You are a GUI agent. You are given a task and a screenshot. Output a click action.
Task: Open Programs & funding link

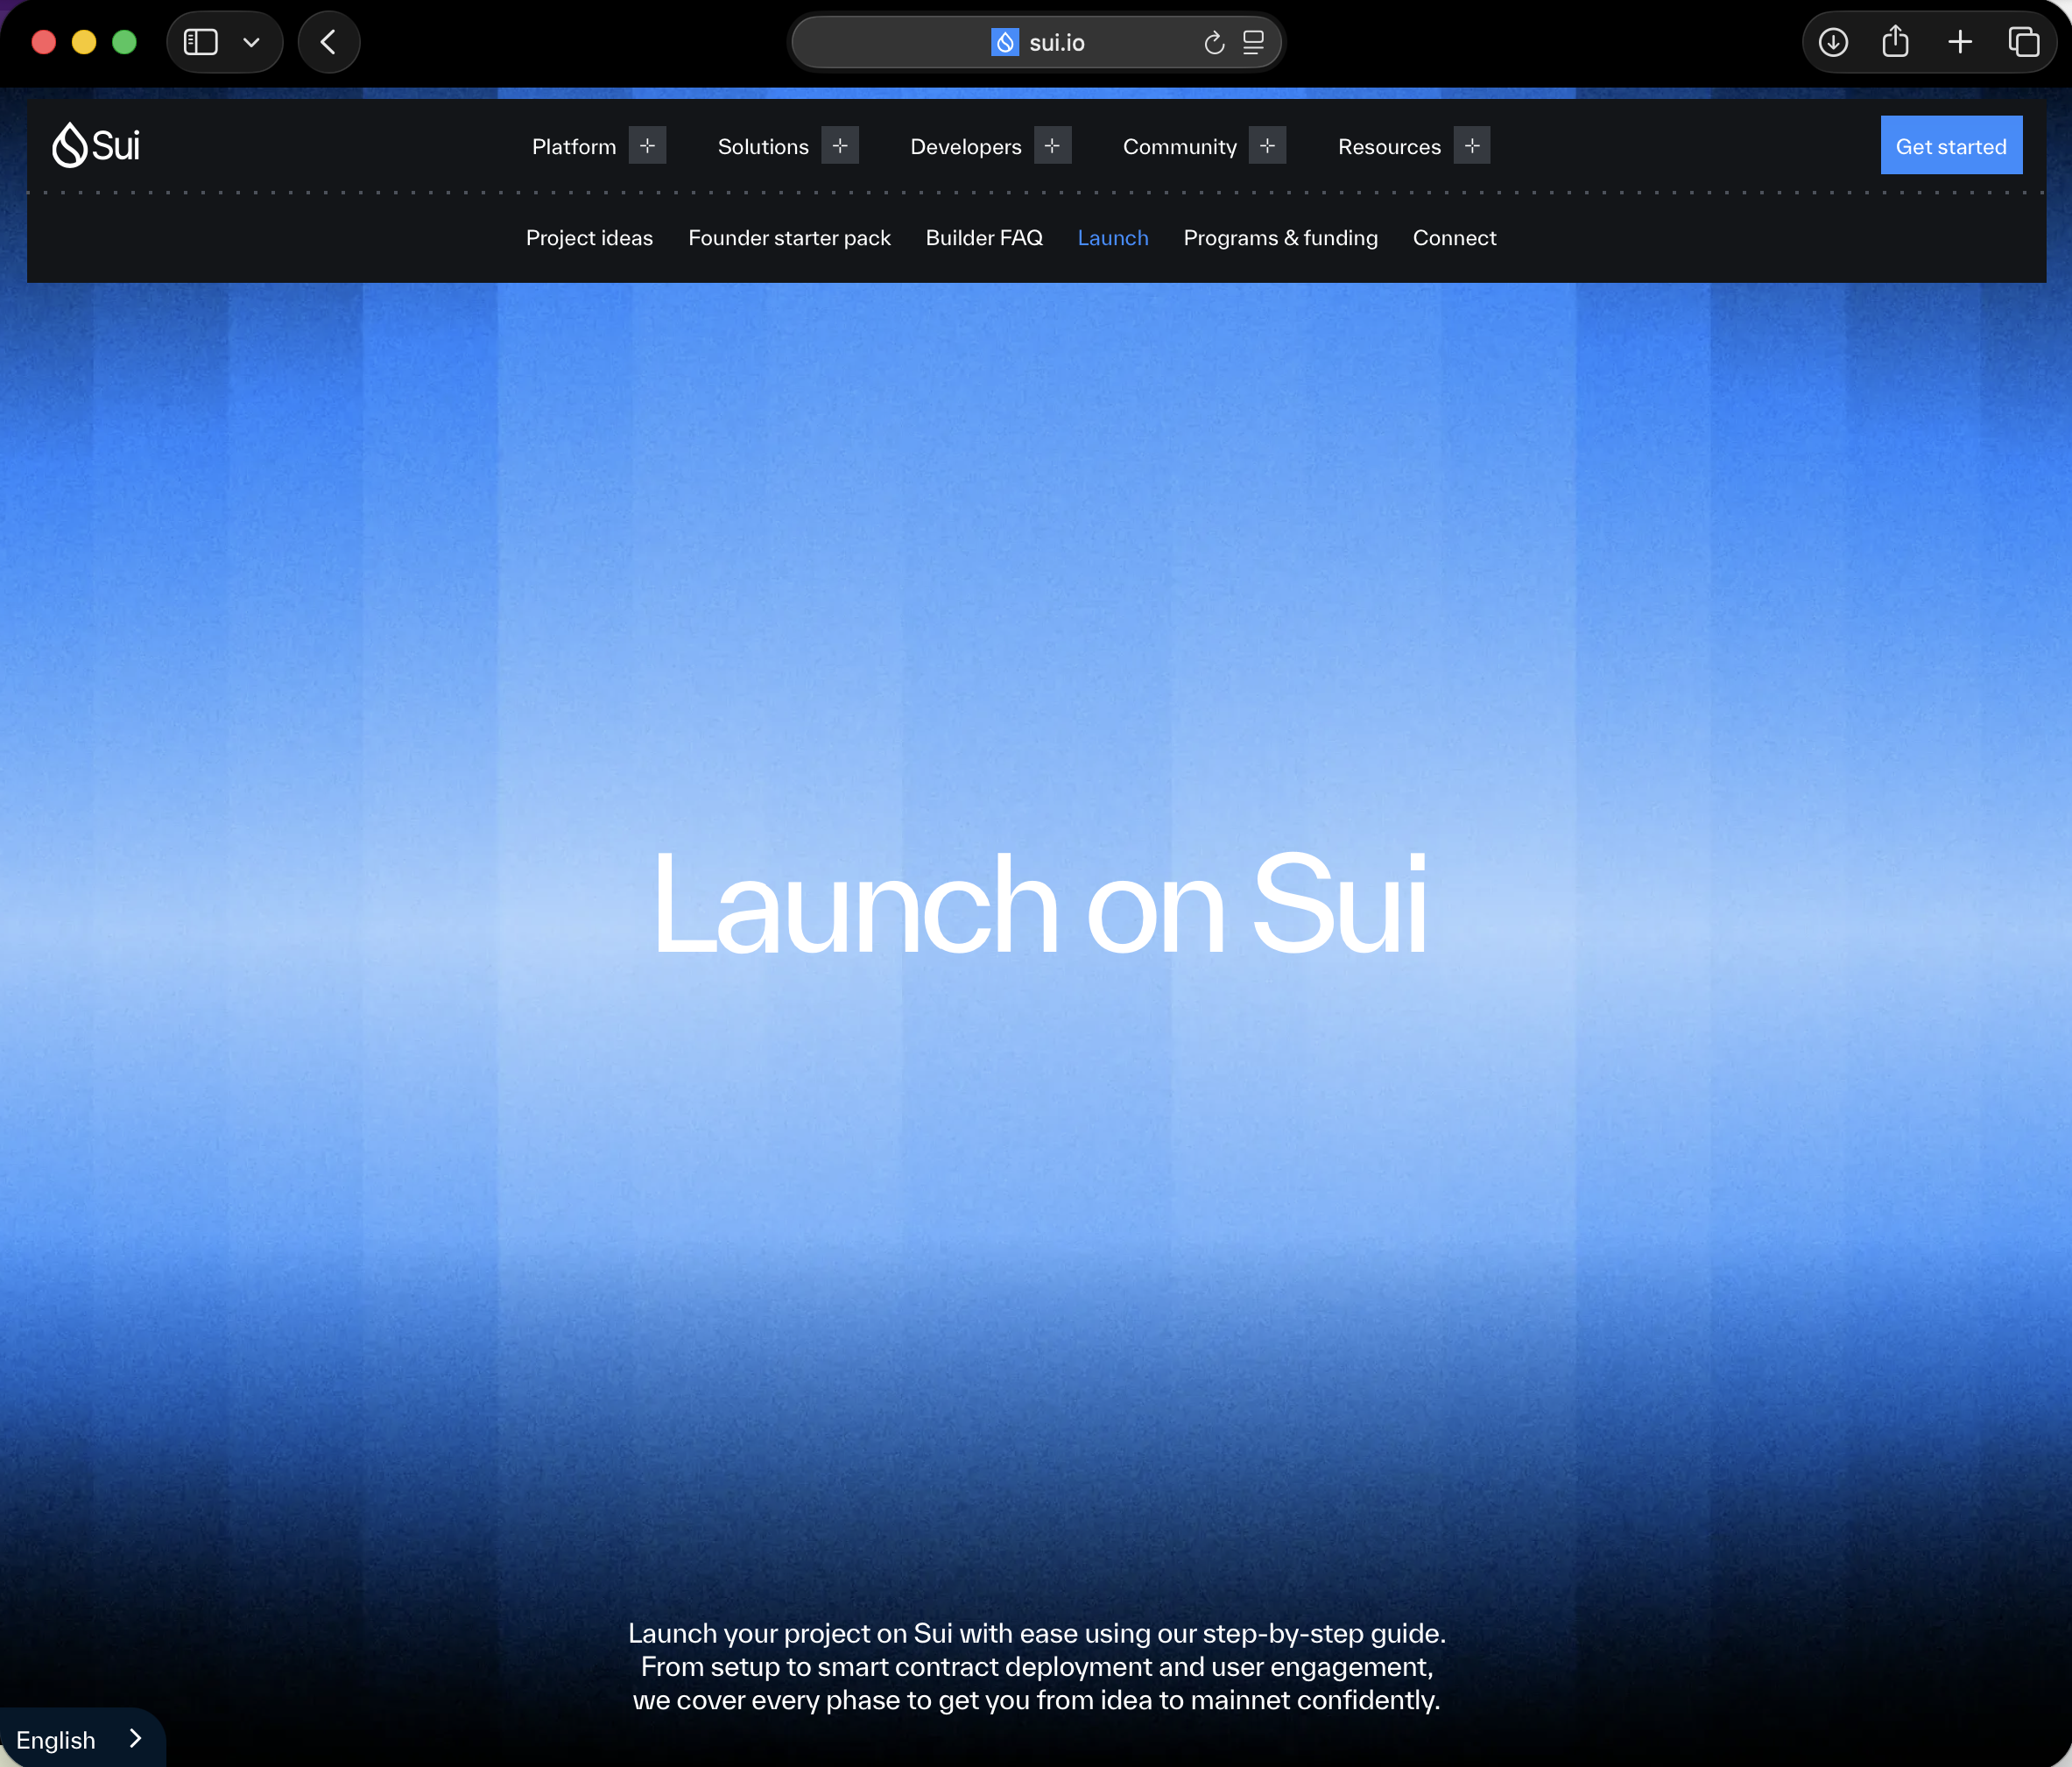point(1280,238)
